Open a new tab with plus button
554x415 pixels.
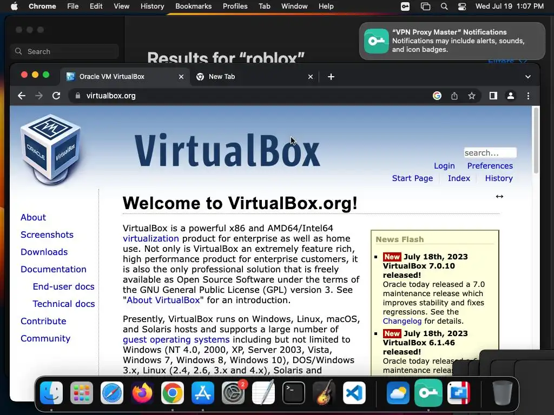point(331,77)
